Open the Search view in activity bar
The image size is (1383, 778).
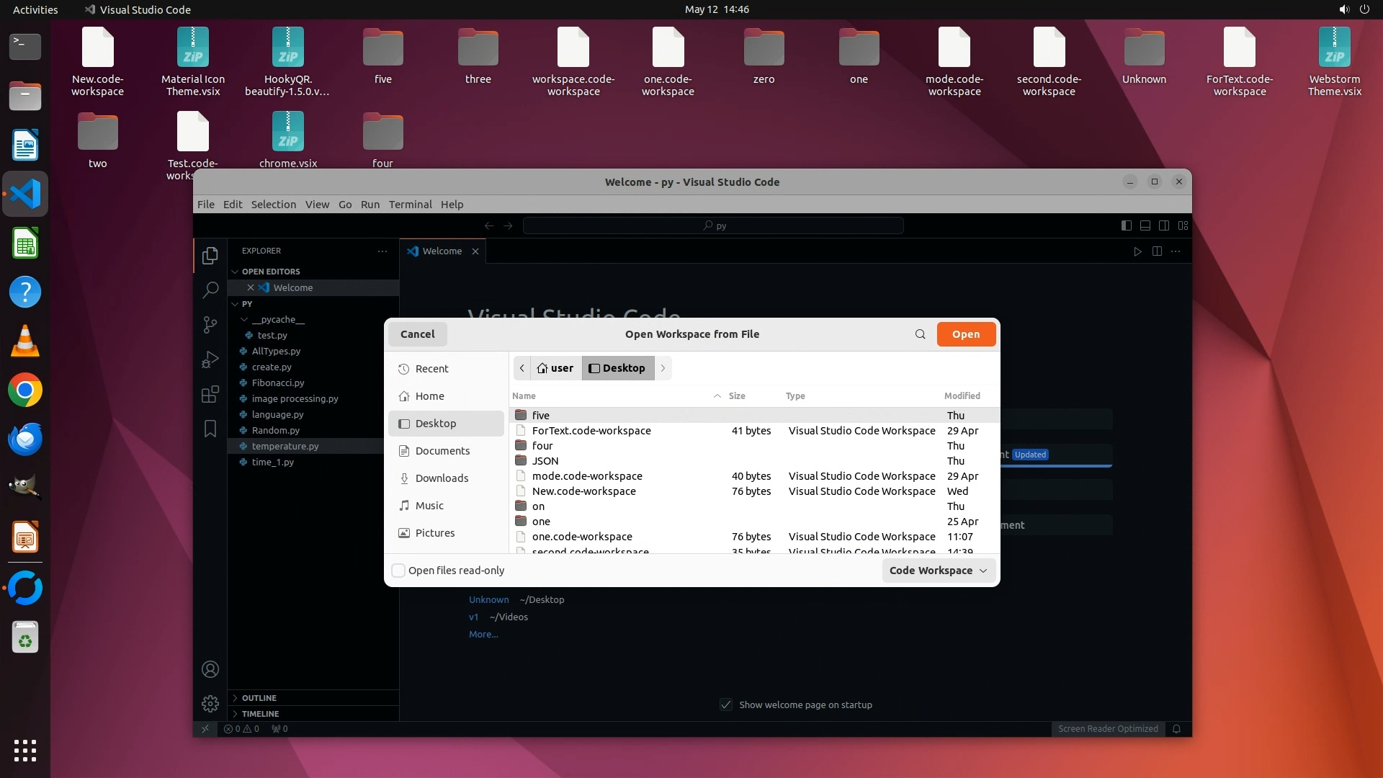(210, 290)
